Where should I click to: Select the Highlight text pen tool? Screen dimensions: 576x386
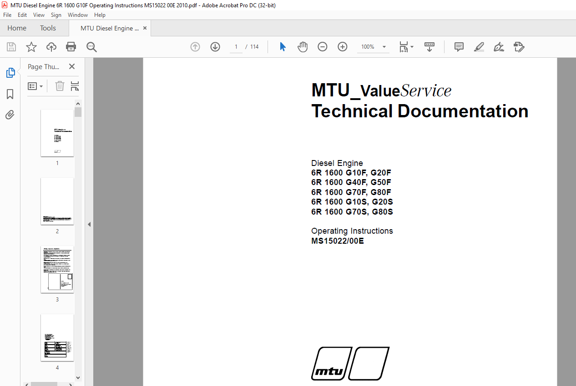click(x=479, y=47)
